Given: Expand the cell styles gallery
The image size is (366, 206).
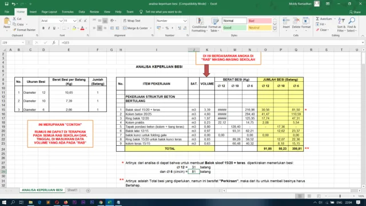Looking at the screenshot, I should (x=274, y=29).
